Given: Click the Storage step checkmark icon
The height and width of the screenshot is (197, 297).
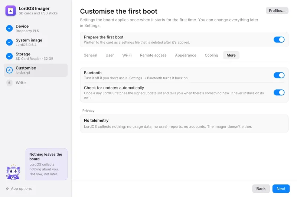Looking at the screenshot, I should coord(9,56).
